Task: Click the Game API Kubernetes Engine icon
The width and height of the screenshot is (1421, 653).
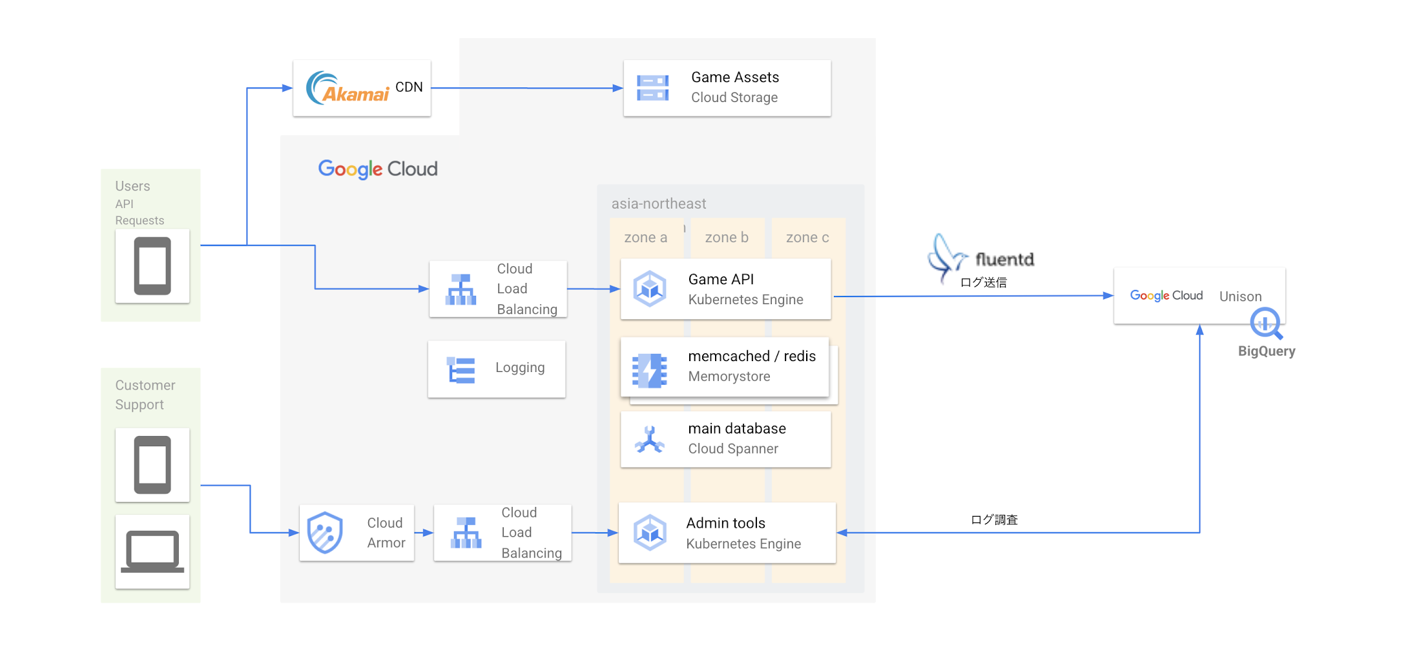Action: point(650,289)
